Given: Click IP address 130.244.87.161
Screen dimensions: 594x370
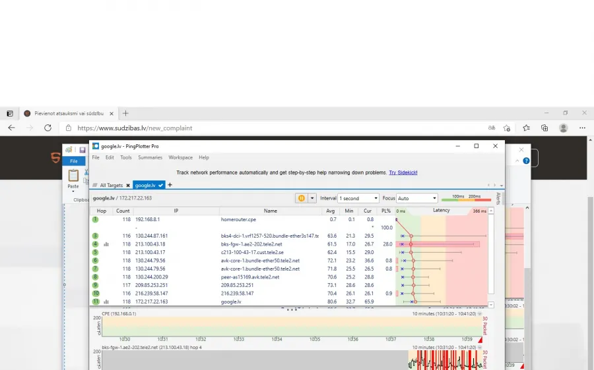Looking at the screenshot, I should click(152, 236).
